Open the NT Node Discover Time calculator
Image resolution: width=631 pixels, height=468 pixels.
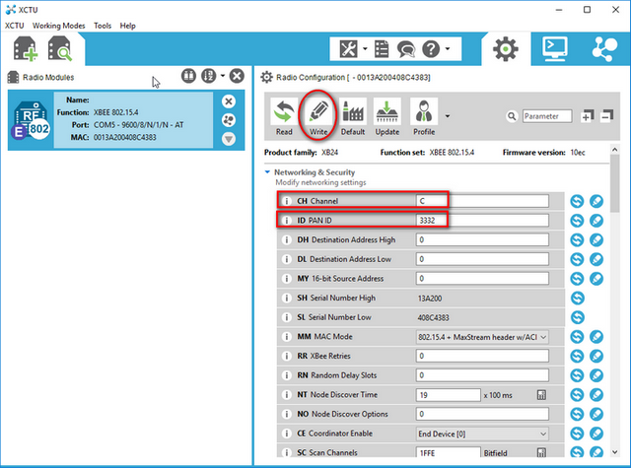[541, 395]
